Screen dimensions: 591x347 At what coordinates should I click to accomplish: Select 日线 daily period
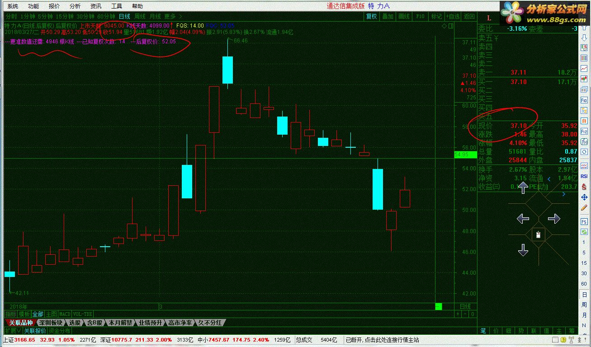124,16
